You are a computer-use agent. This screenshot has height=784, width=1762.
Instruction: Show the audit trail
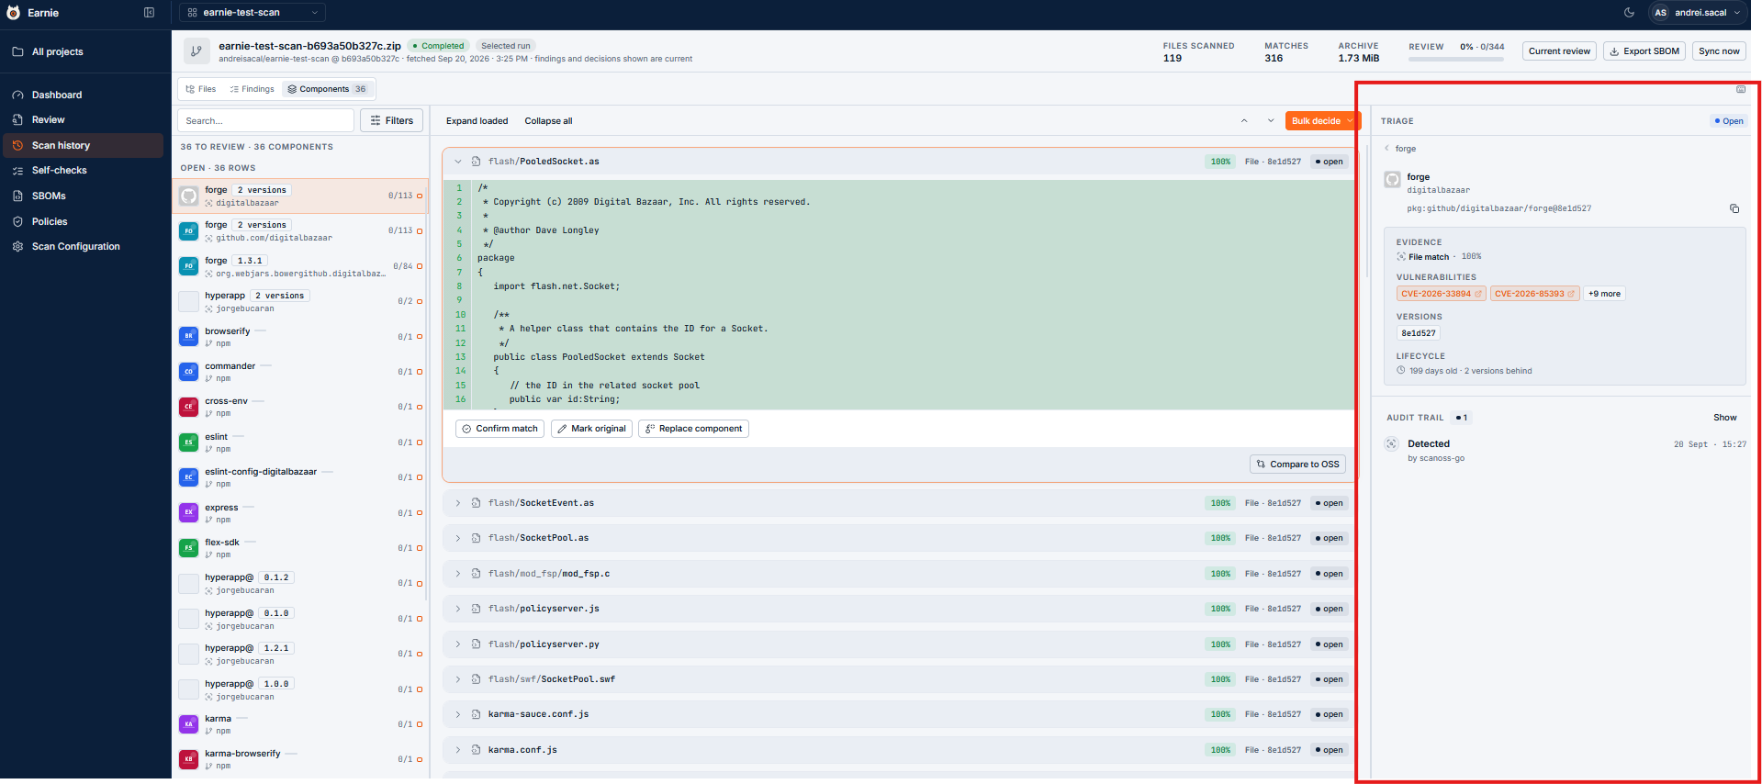[x=1724, y=418]
